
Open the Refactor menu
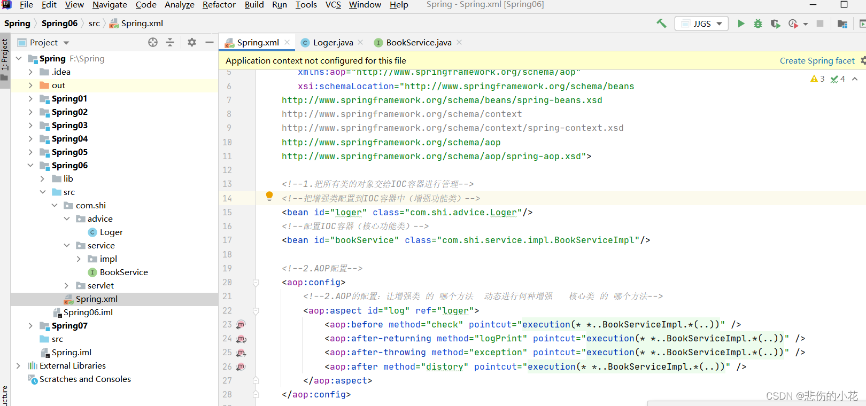tap(219, 5)
